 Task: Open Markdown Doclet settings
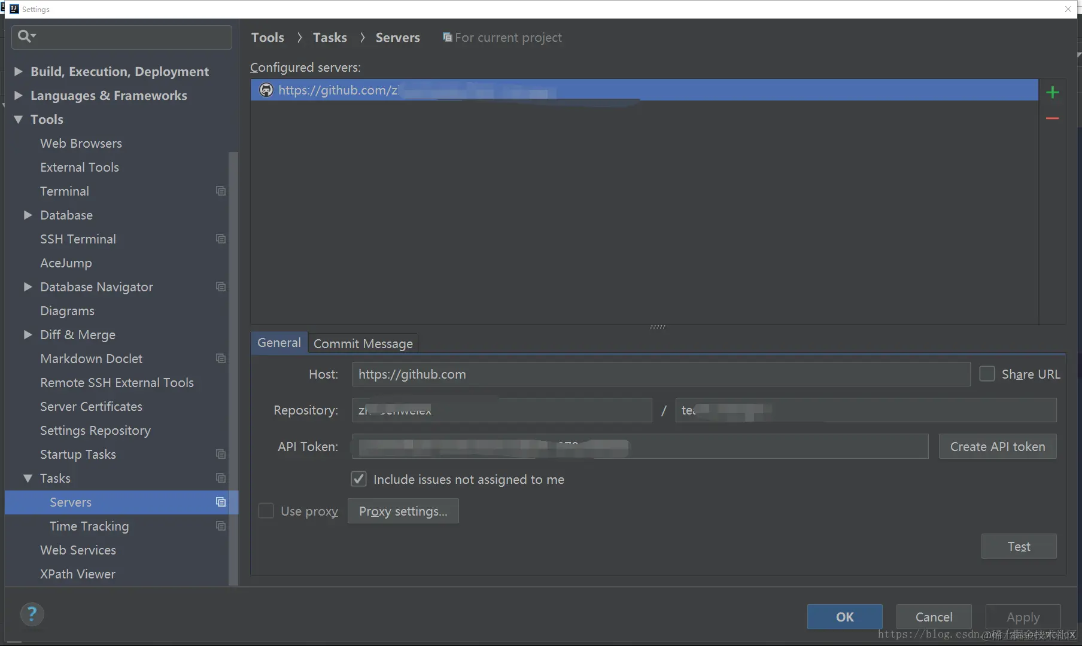pyautogui.click(x=91, y=358)
